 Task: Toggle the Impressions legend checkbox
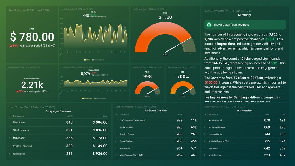click(83, 99)
